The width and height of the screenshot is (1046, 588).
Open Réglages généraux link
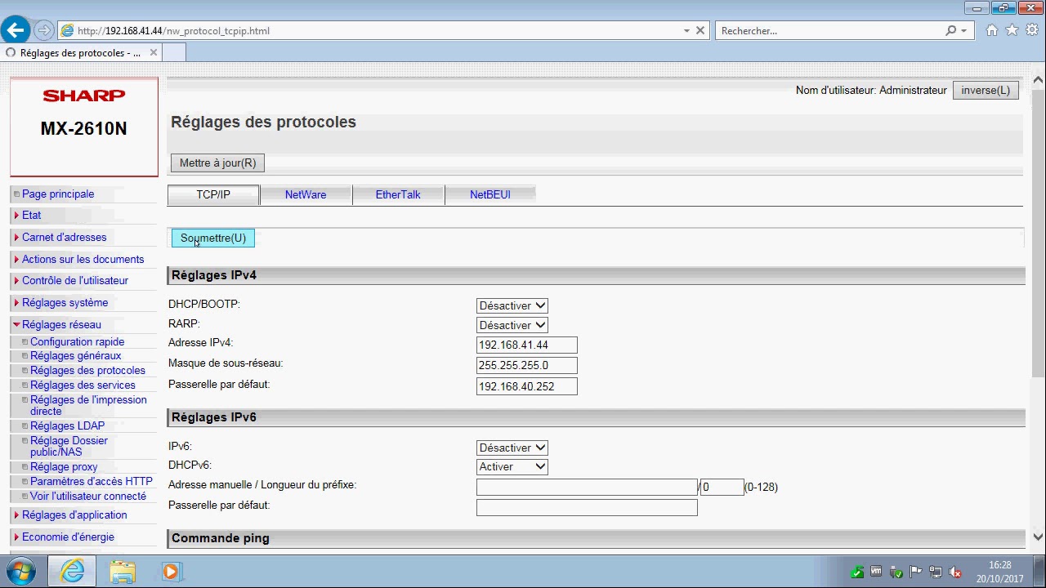pyautogui.click(x=76, y=355)
